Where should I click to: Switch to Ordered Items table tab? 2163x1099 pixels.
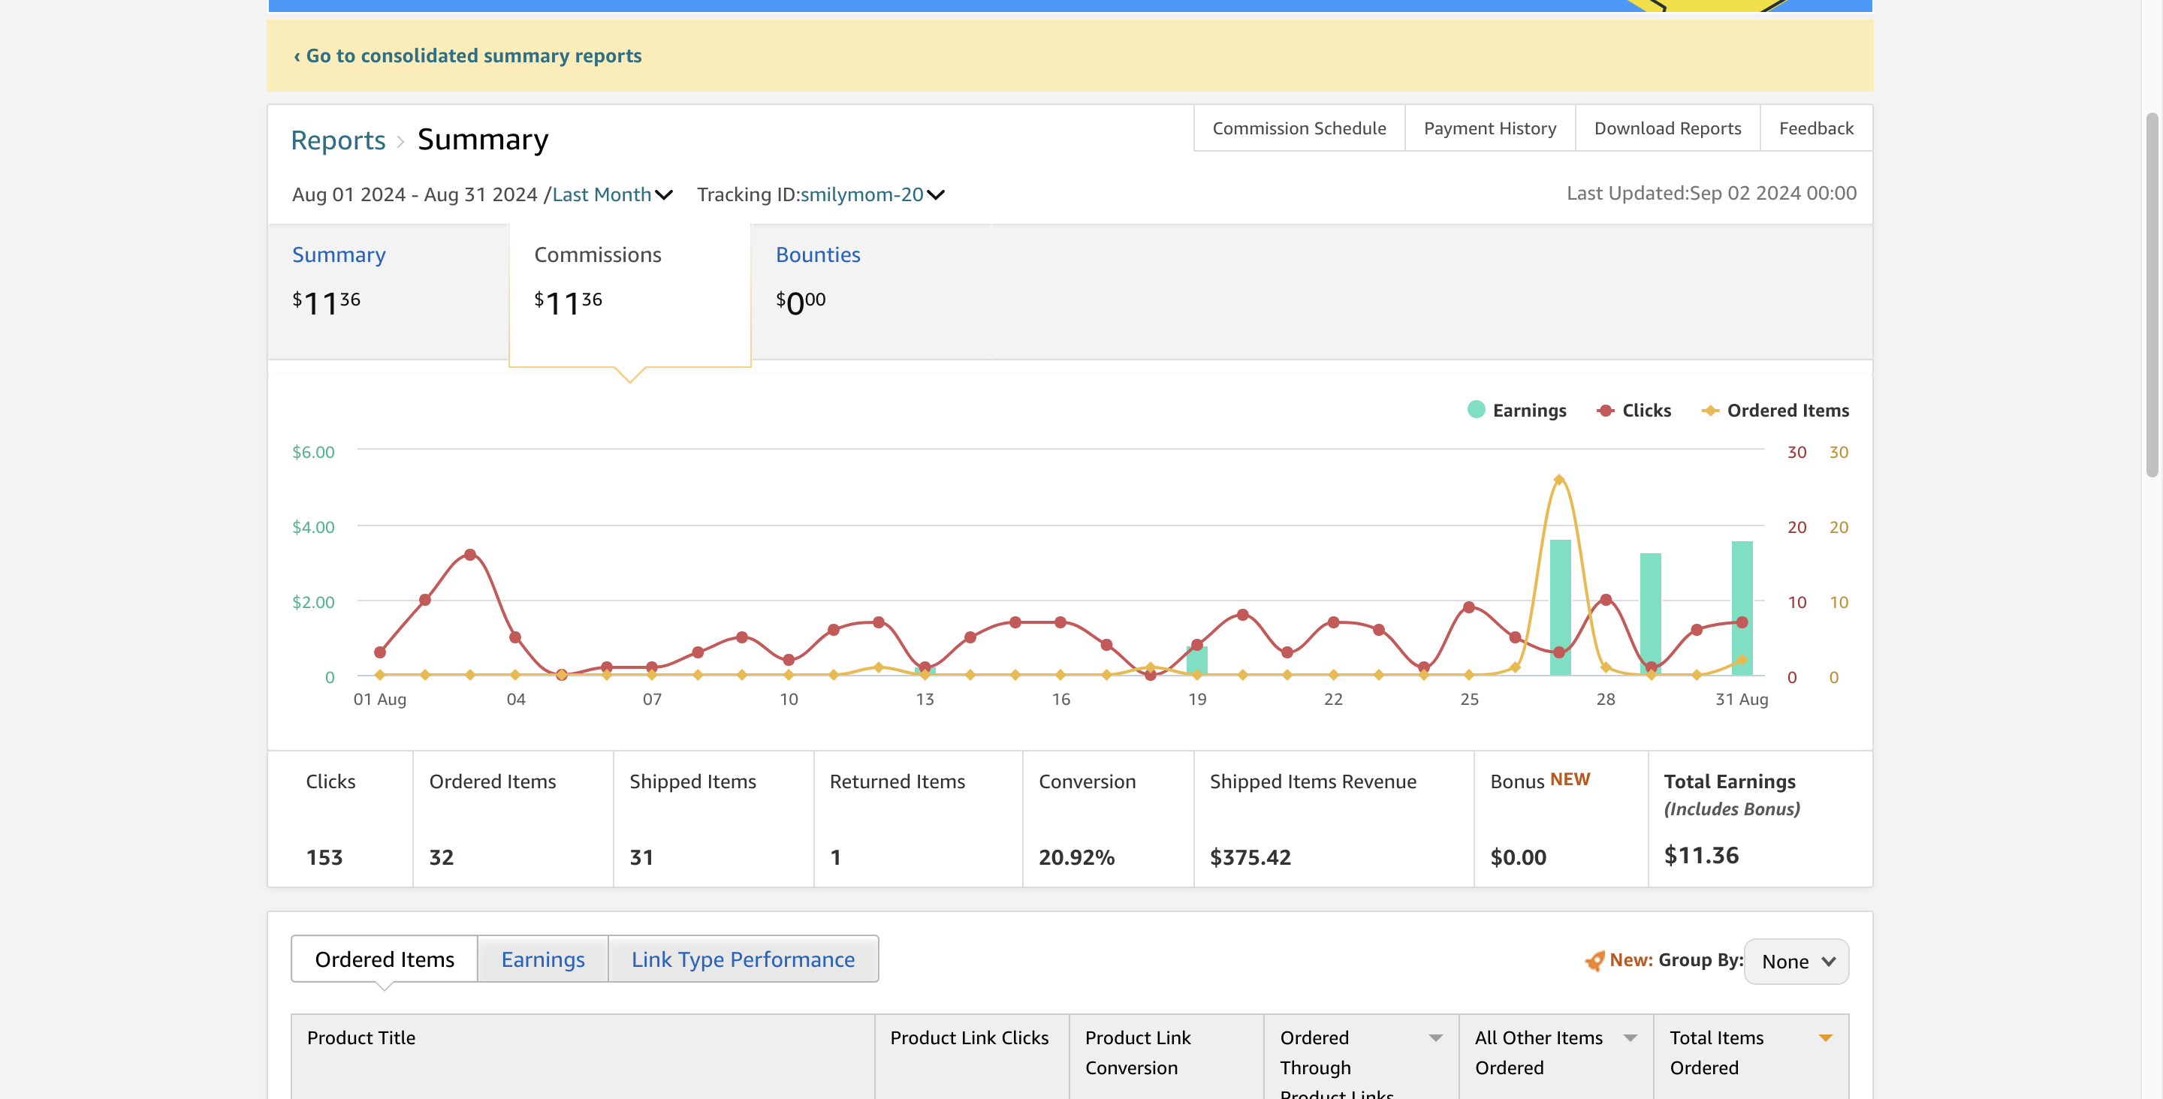point(384,959)
